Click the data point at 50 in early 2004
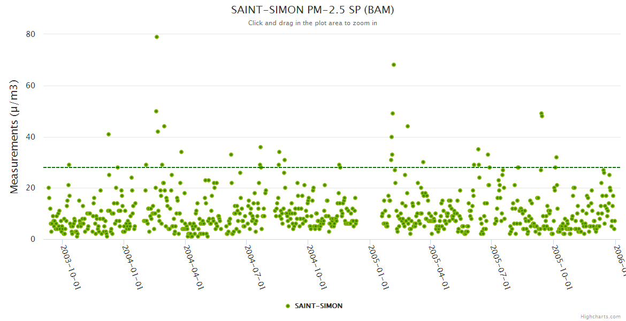Screen dimensions: 626x321 (156, 111)
